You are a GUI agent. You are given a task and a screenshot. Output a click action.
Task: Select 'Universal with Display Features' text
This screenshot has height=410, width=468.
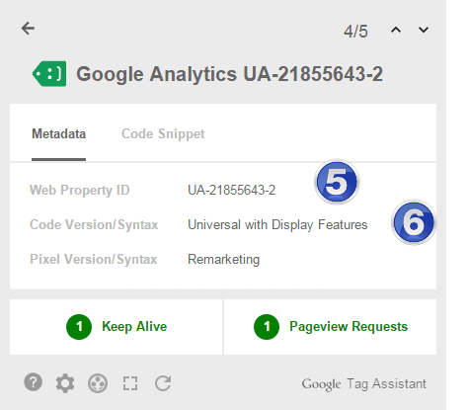click(x=277, y=225)
